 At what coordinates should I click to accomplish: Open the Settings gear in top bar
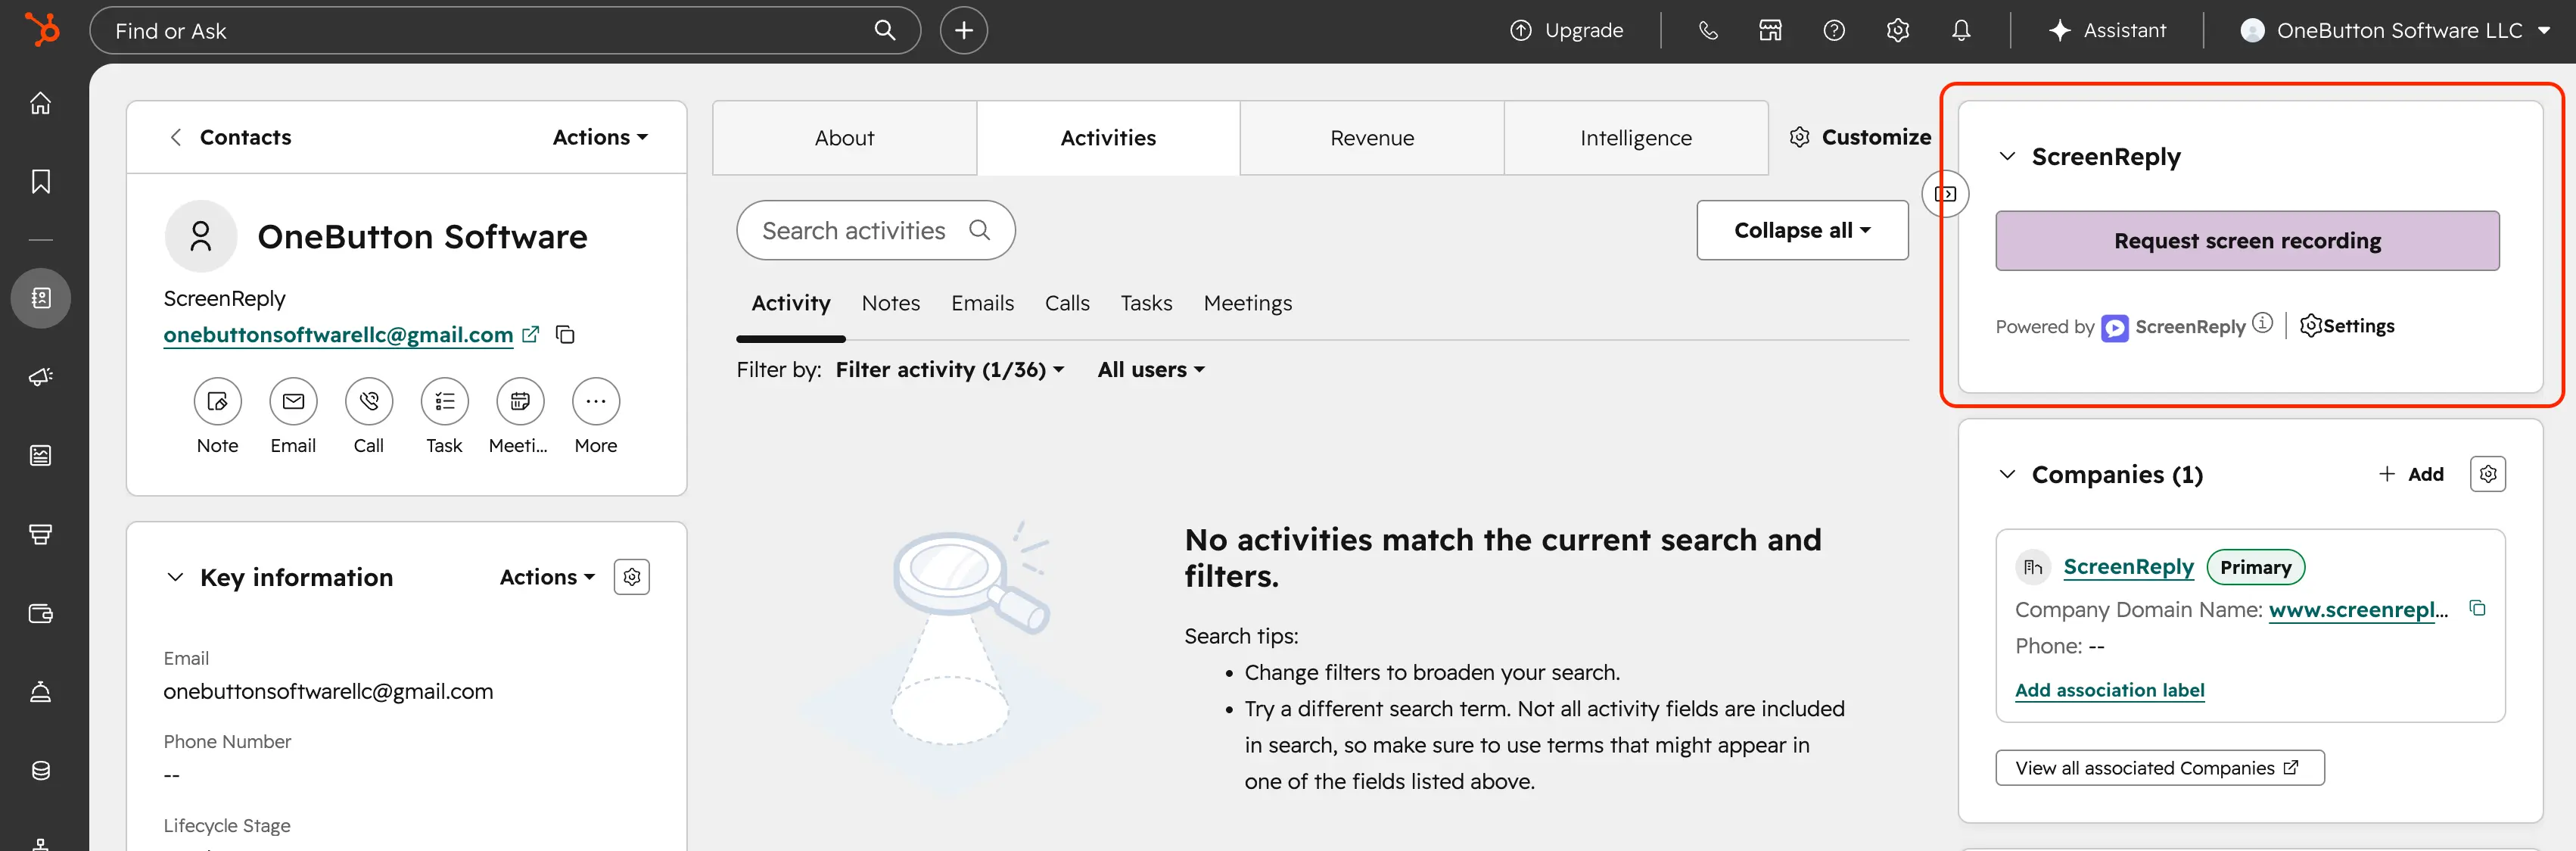pyautogui.click(x=1898, y=30)
